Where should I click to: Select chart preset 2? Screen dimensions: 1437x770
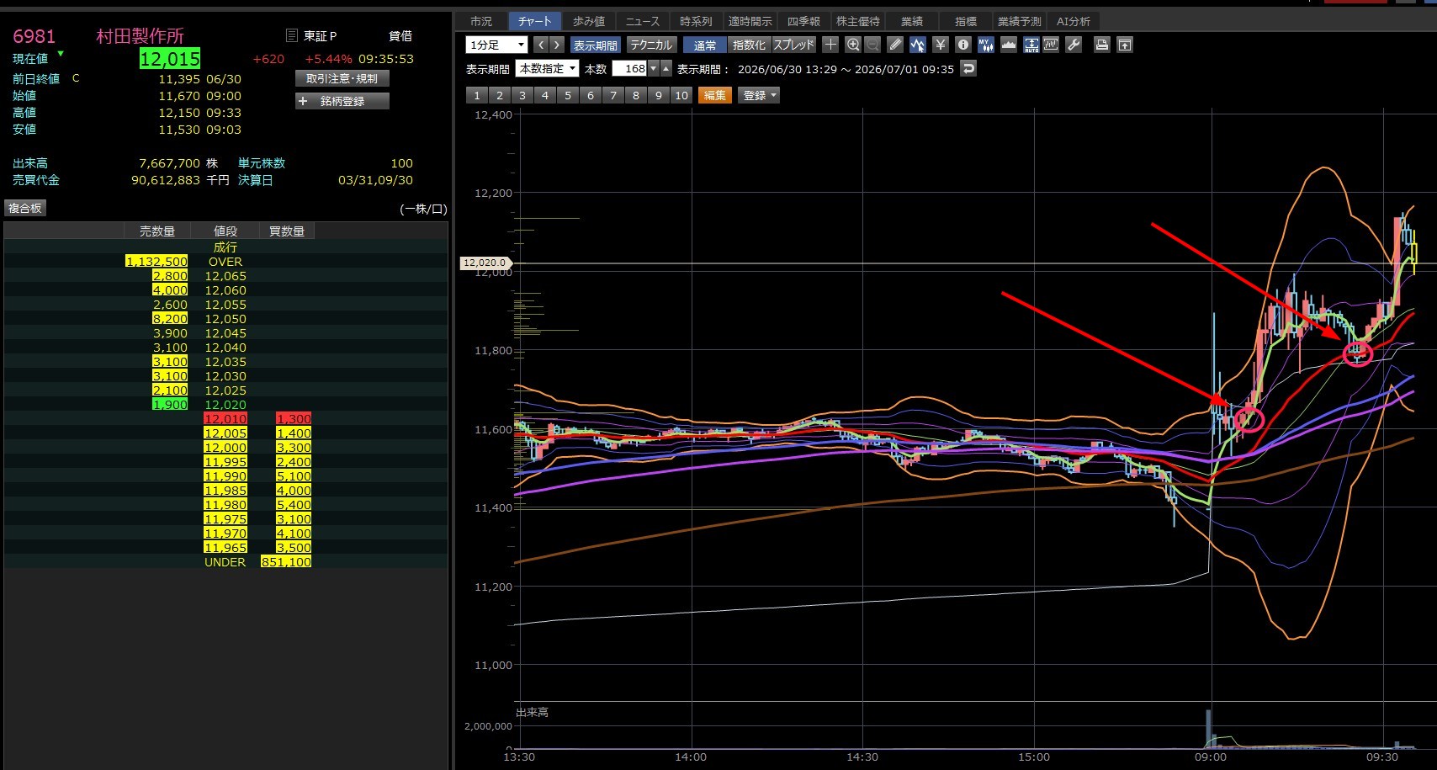pos(500,95)
